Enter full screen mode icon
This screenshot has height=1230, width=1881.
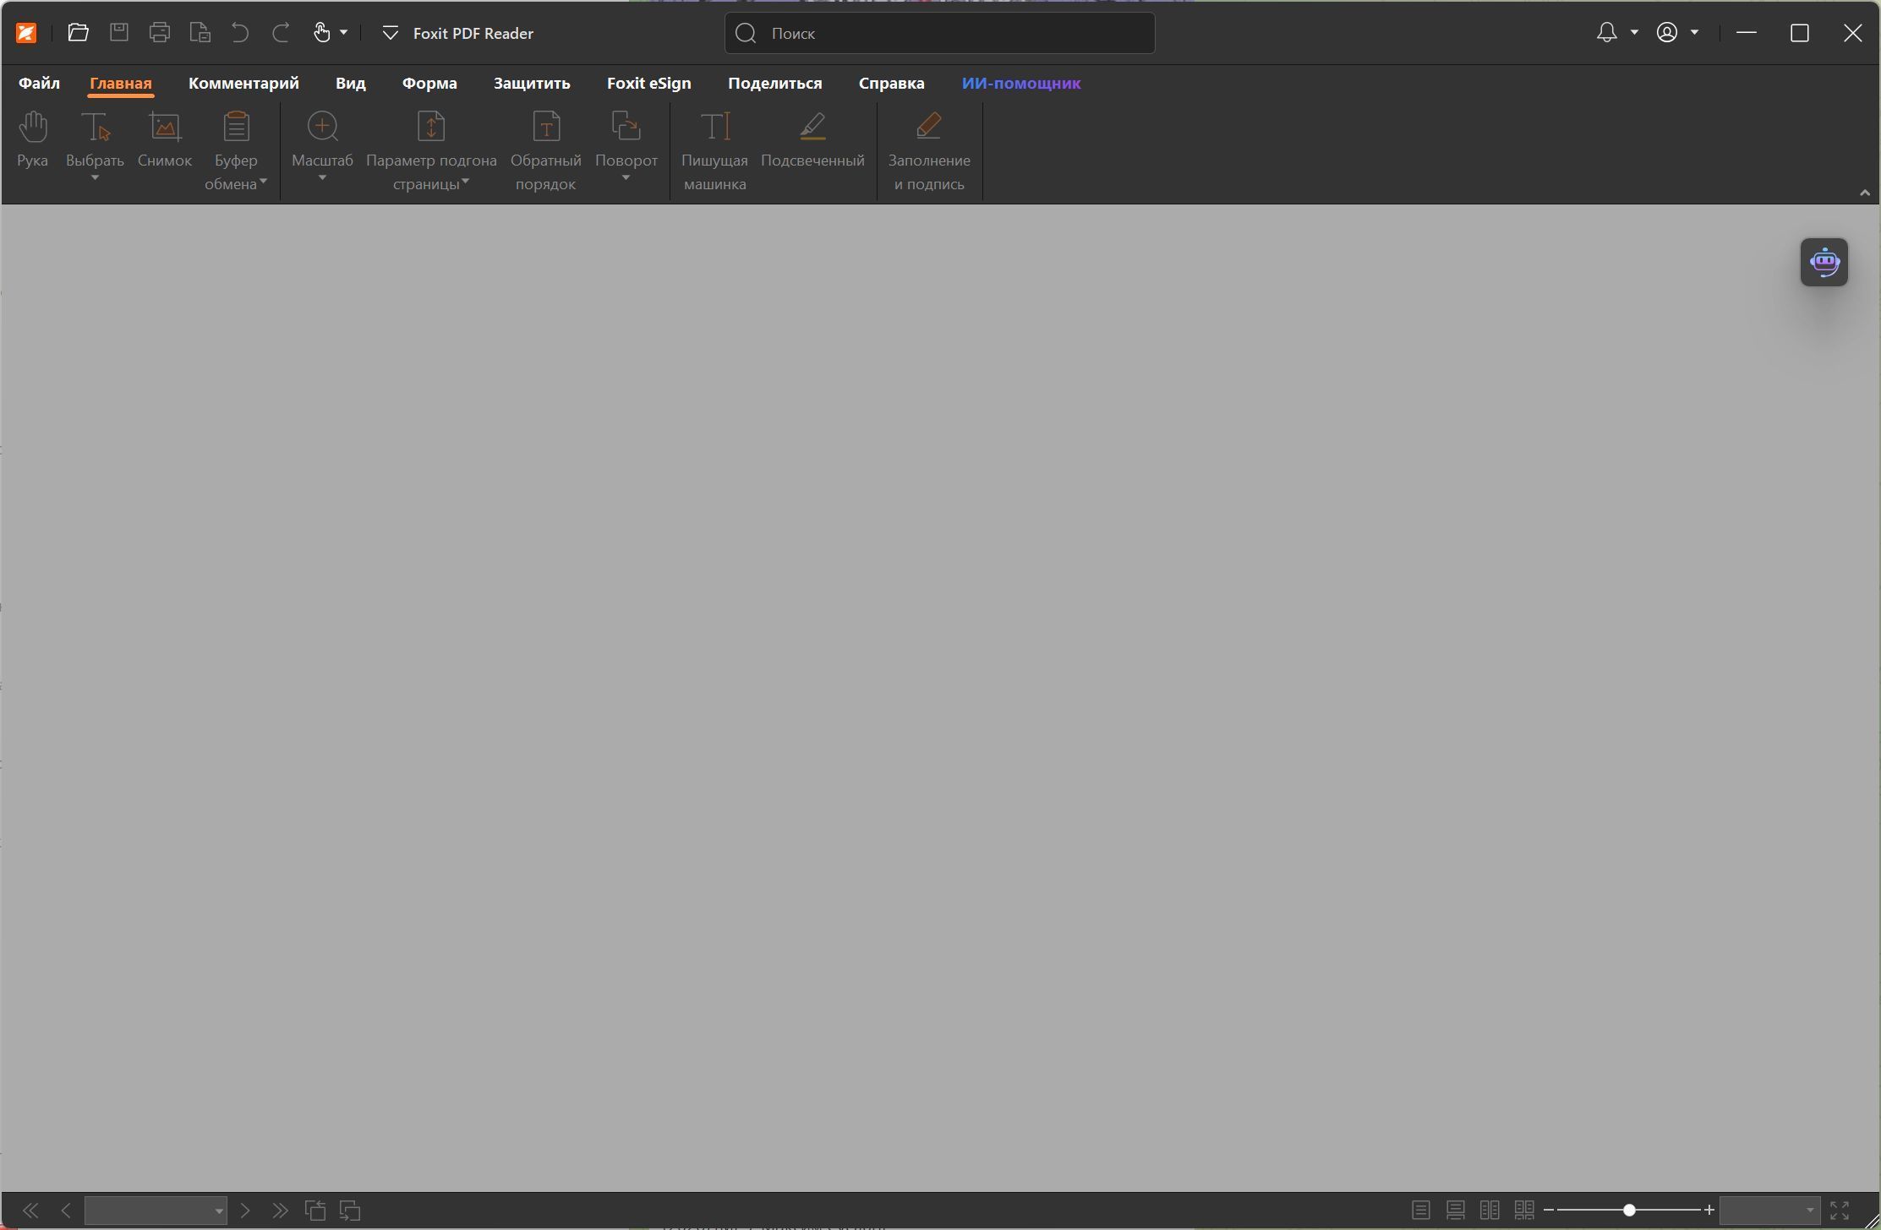click(x=1840, y=1211)
